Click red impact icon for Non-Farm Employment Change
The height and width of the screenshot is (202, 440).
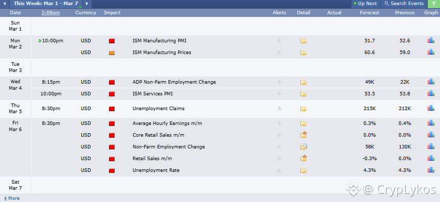pyautogui.click(x=112, y=147)
